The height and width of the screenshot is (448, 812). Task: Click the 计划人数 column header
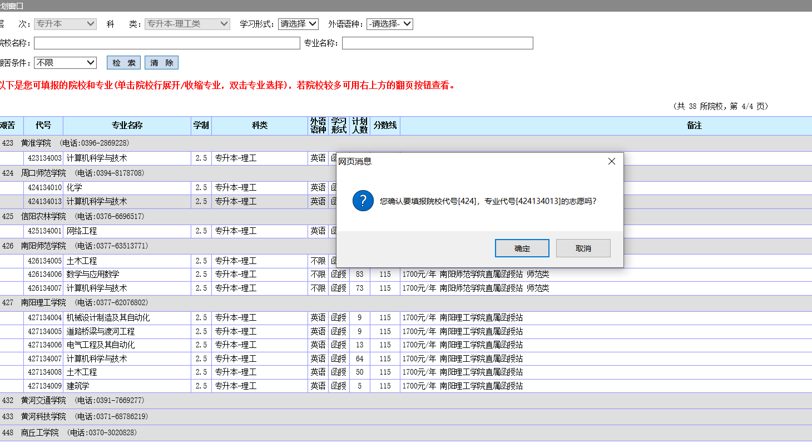[360, 126]
